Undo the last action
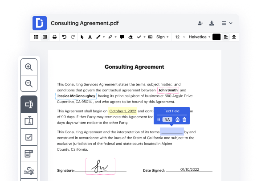 click(x=64, y=37)
